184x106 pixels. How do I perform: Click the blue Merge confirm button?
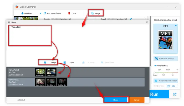[116, 100]
